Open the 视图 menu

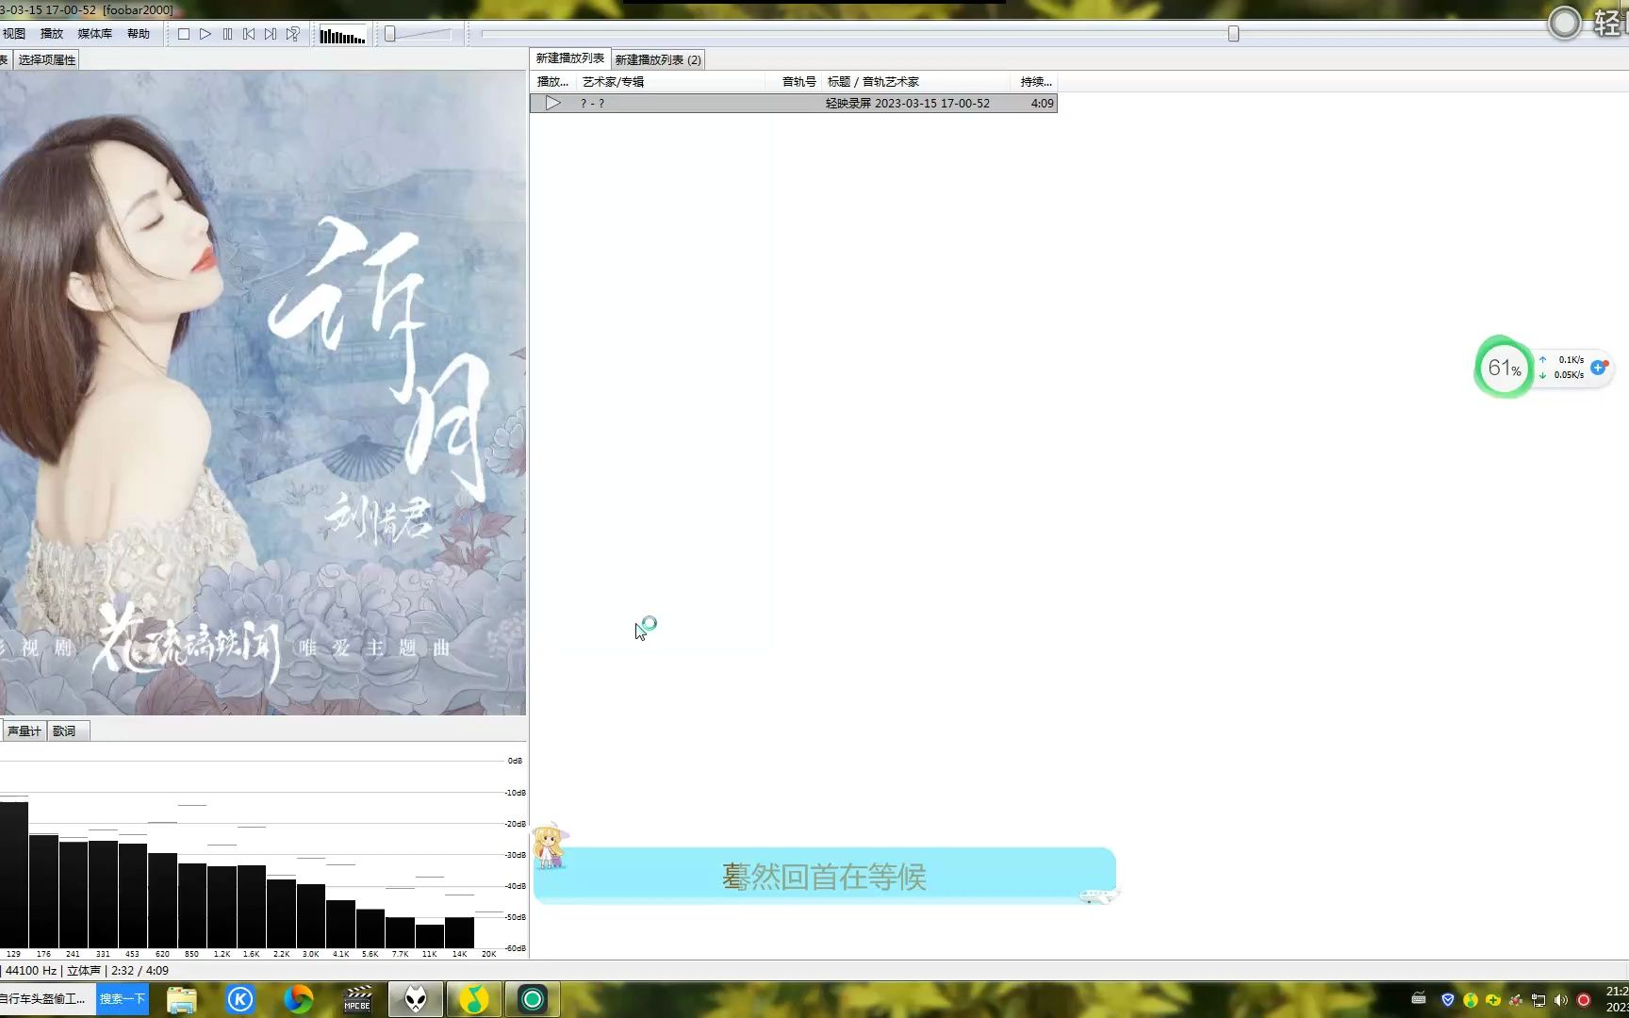point(14,34)
